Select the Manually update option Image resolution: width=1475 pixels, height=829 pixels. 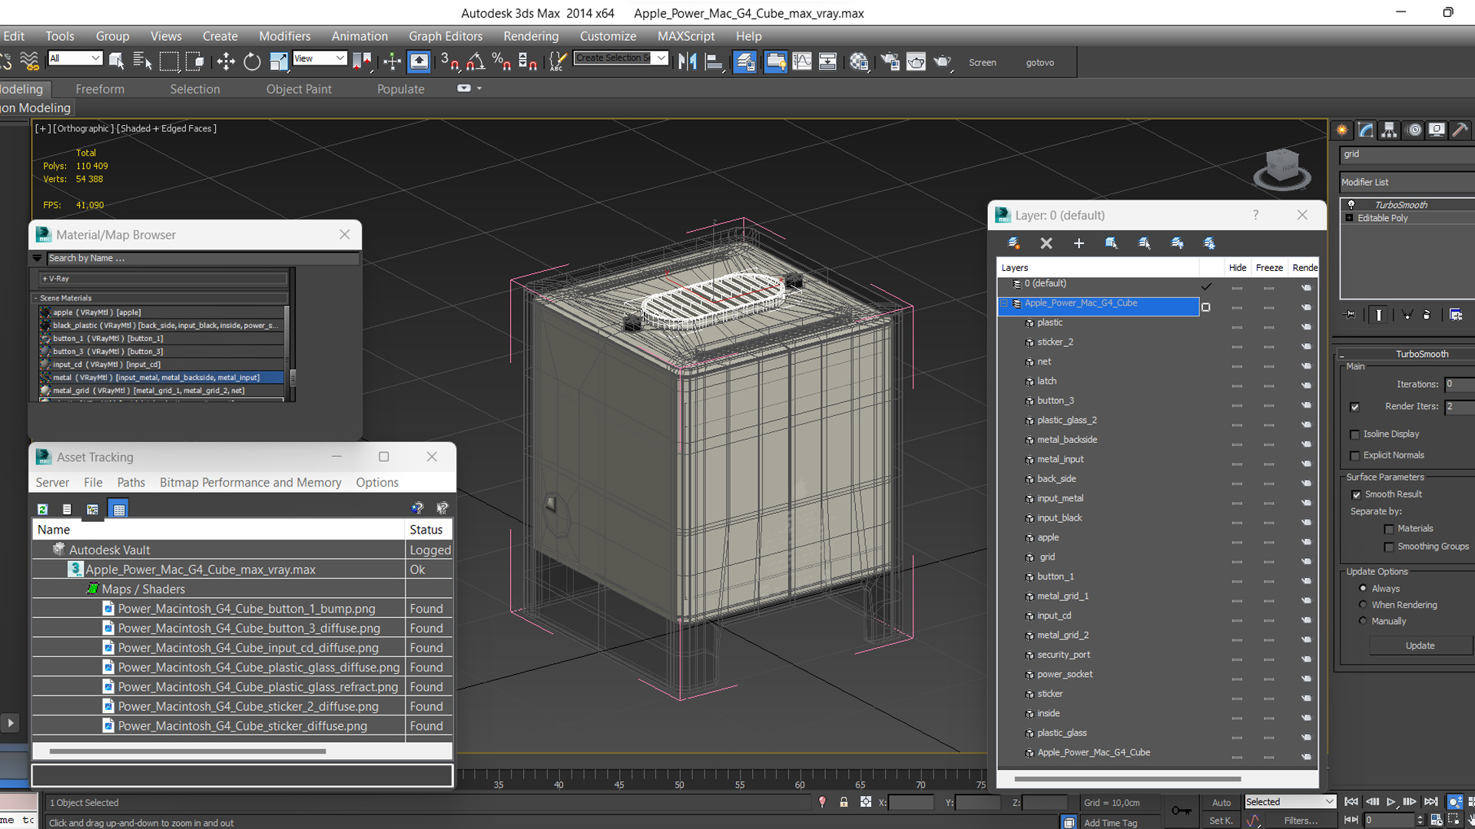tap(1363, 621)
